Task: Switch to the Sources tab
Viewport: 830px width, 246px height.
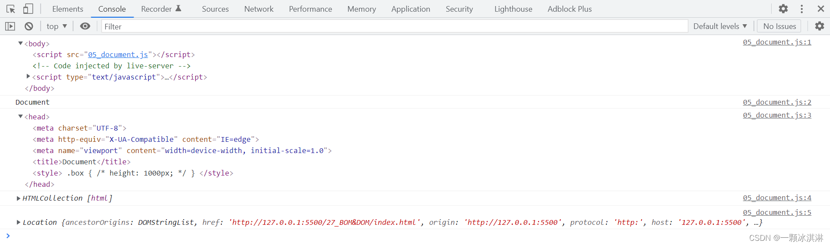Action: [x=215, y=9]
